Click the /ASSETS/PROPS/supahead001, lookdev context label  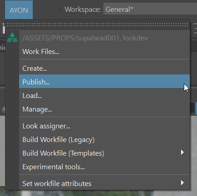tap(85, 38)
